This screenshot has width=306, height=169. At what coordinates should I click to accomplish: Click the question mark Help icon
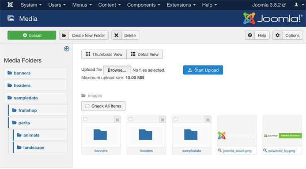[250, 35]
